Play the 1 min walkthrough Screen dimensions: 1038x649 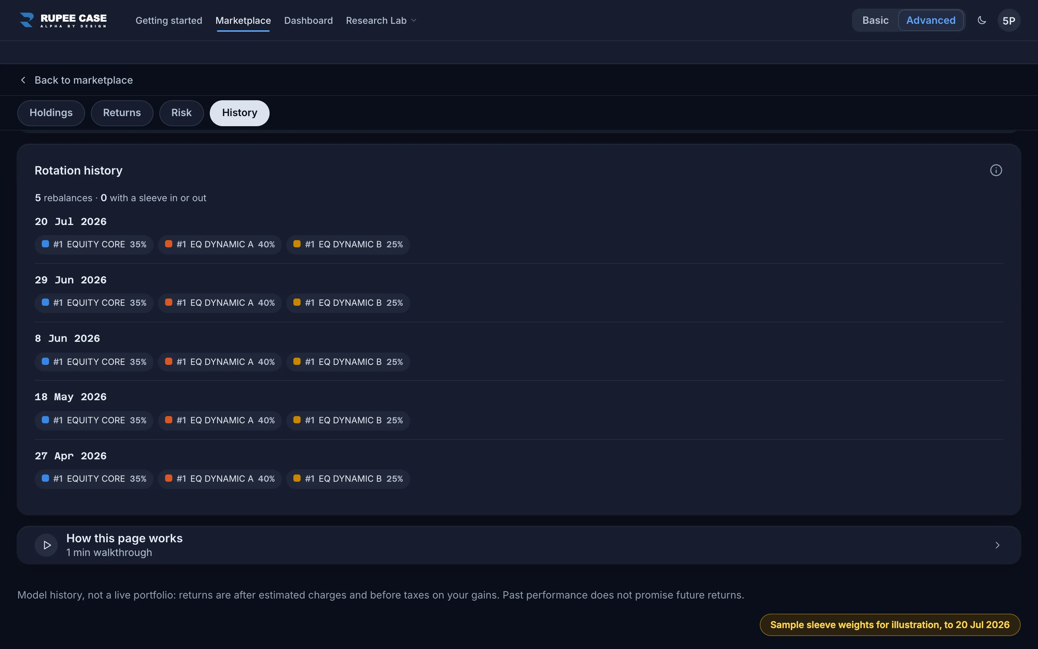(x=46, y=545)
